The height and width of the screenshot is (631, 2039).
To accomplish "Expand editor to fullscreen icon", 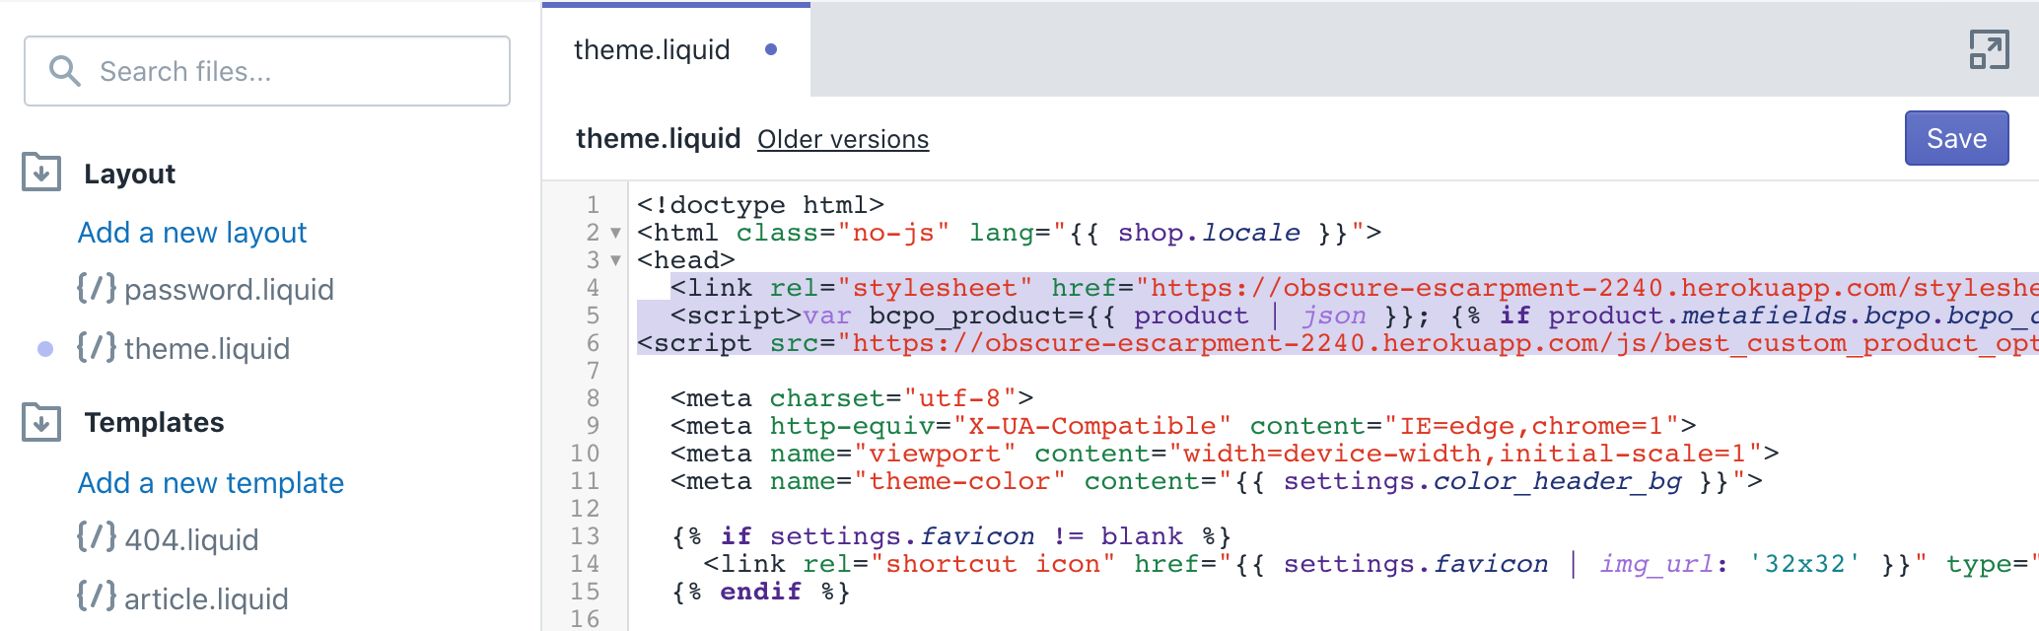I will pos(1988,49).
